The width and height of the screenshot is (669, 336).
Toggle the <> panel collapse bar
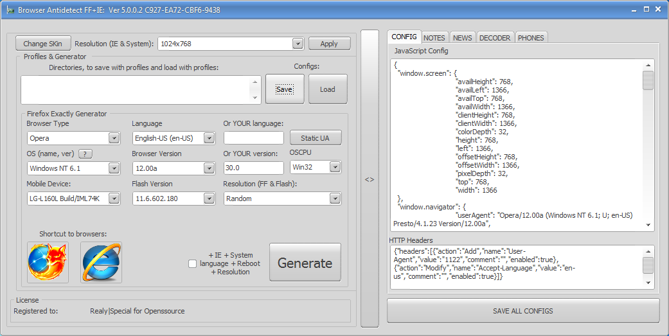point(370,179)
